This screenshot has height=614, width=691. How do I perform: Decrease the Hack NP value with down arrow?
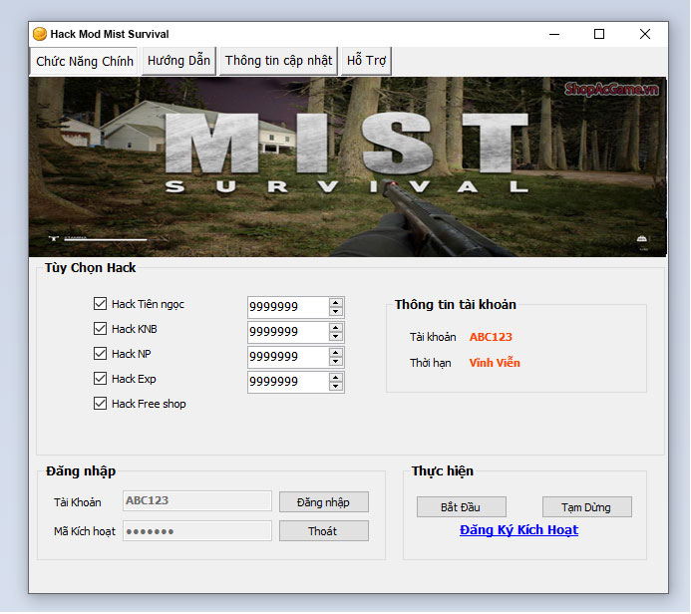pyautogui.click(x=336, y=362)
